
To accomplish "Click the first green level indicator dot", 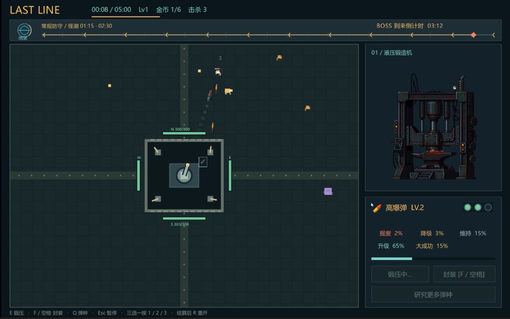I will pyautogui.click(x=467, y=208).
